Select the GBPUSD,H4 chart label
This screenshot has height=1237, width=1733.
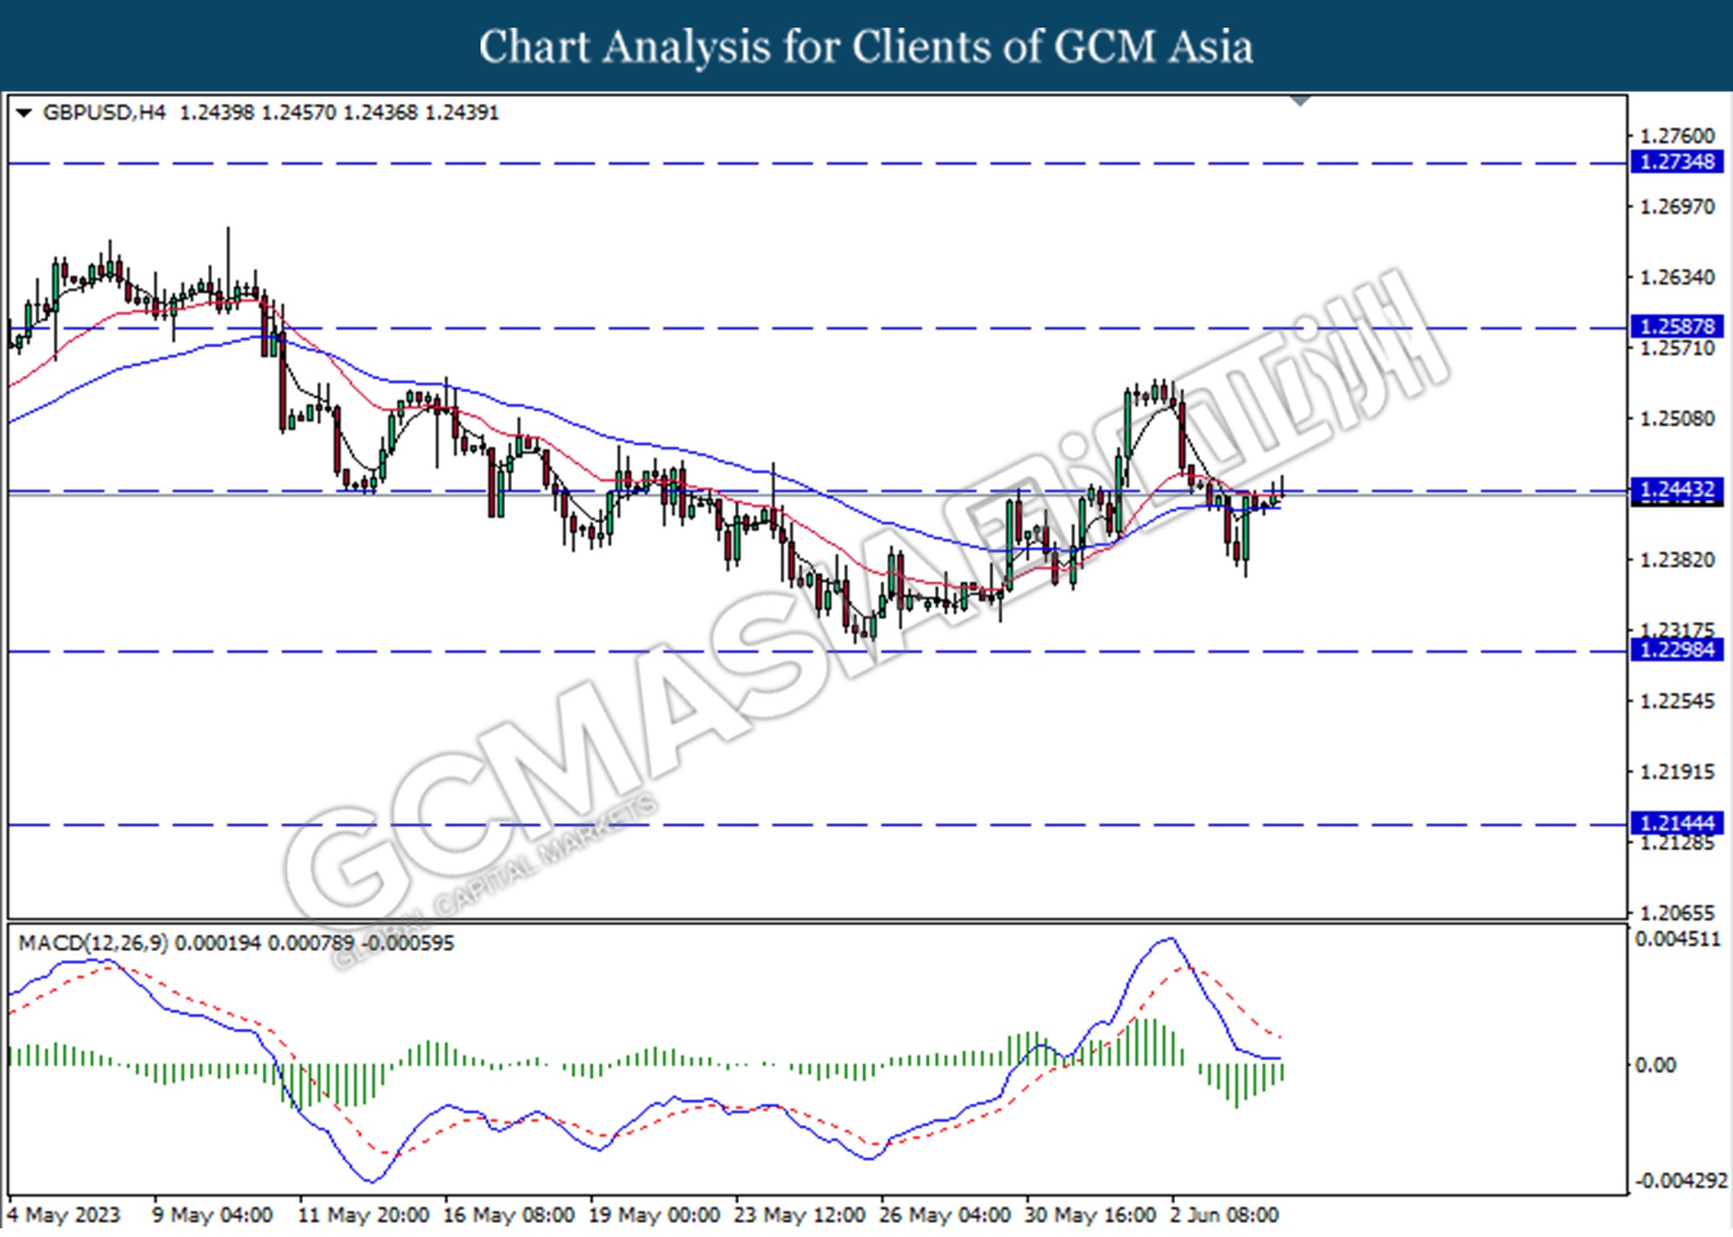(x=104, y=113)
